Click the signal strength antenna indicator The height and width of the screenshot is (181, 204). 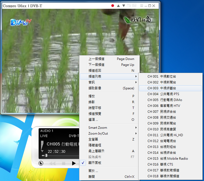pos(42,146)
